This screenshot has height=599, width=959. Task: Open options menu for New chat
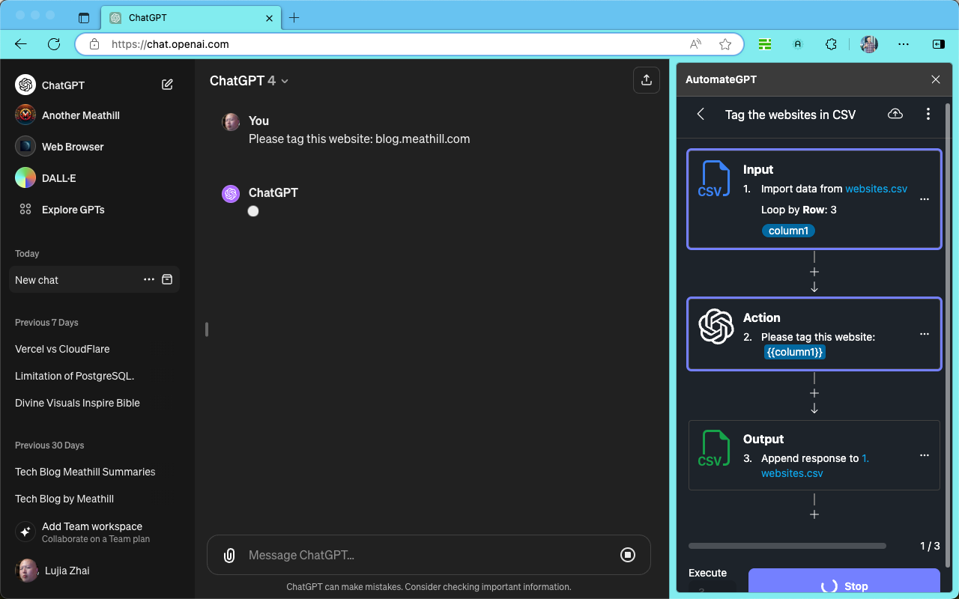coord(149,279)
